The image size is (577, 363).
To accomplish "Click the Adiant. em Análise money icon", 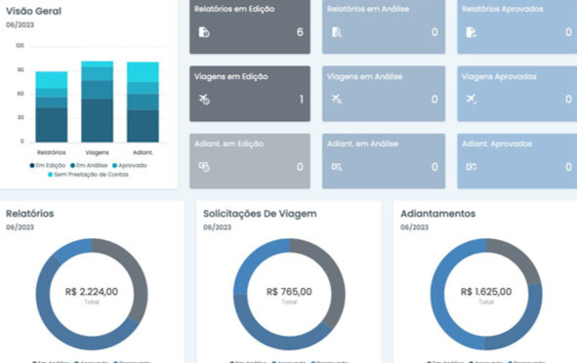I will (x=337, y=167).
